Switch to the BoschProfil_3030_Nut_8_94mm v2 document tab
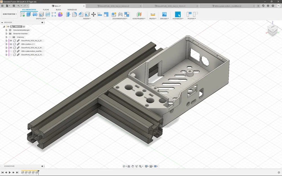Image resolution: width=282 pixels, height=176 pixels. click(114, 6)
